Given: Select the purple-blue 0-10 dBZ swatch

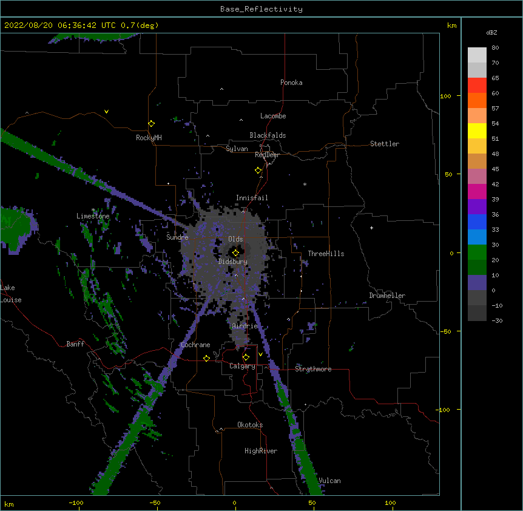Looking at the screenshot, I should coord(477,283).
